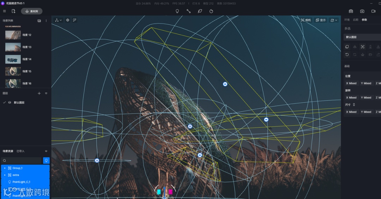381x199 pixels.
Task: Select the extra group in resource list
Action: pos(25,175)
